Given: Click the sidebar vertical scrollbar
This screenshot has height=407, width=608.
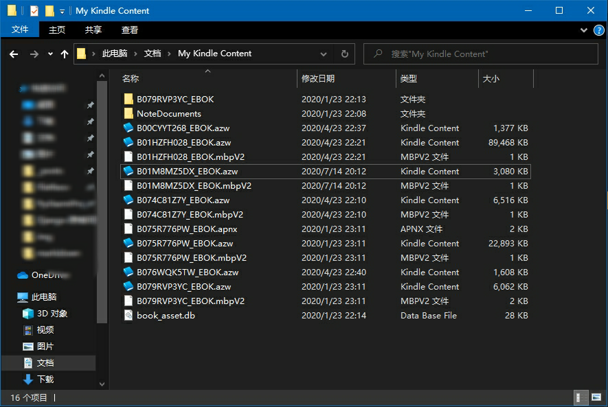Looking at the screenshot, I should pos(102,206).
